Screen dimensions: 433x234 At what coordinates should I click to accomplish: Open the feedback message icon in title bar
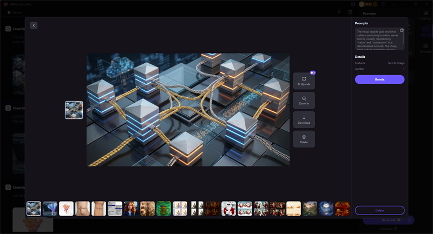353,4
